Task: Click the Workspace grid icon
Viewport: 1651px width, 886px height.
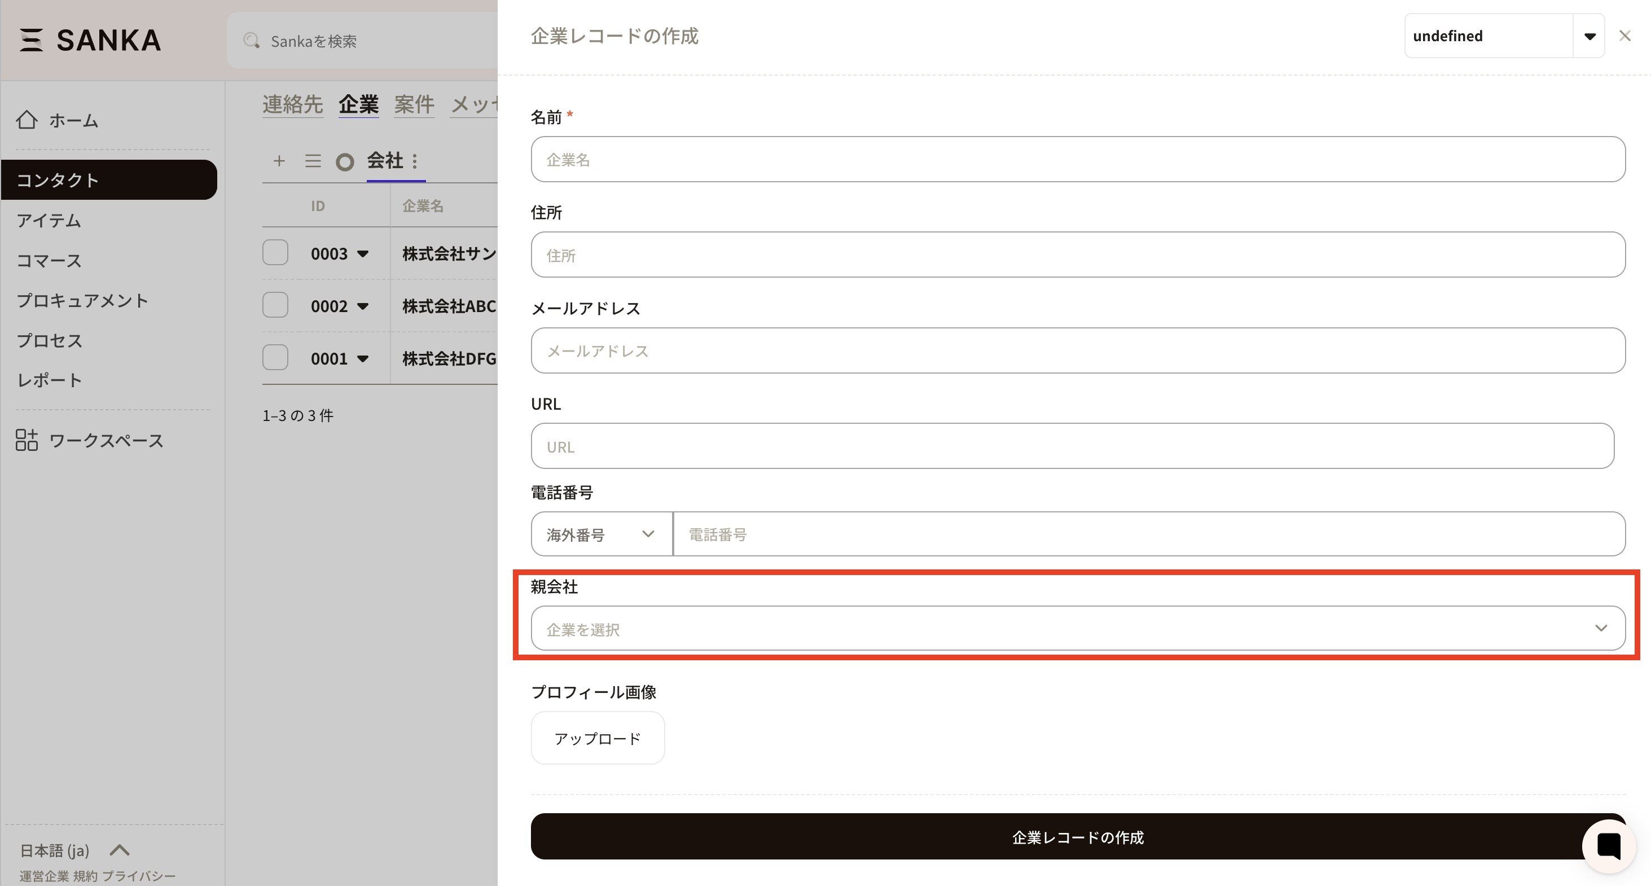Action: (27, 440)
